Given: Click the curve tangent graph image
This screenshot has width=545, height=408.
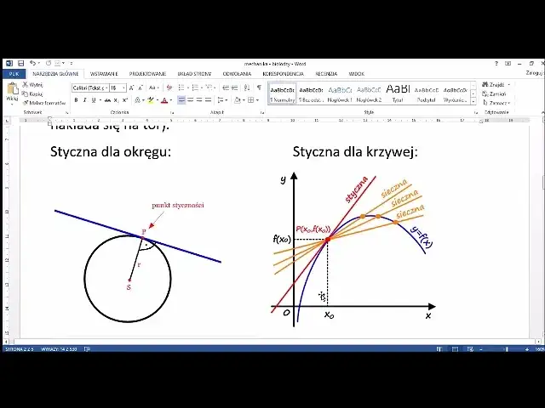Looking at the screenshot, I should 353,250.
